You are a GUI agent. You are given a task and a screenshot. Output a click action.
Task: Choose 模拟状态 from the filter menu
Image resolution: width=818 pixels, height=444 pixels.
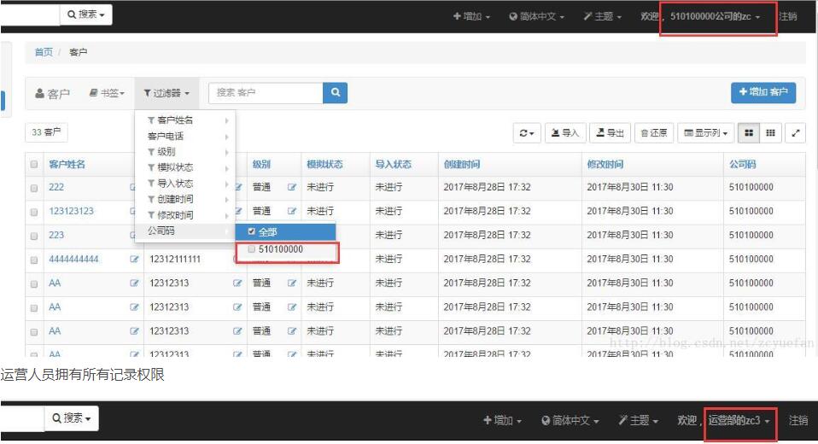175,167
